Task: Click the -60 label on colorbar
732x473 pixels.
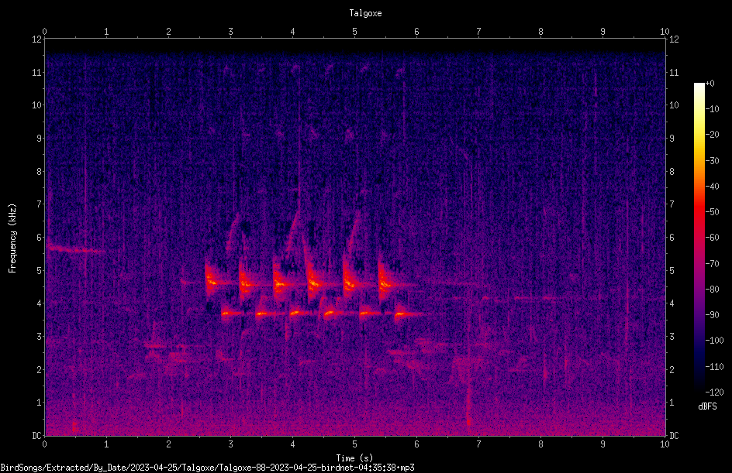Action: pos(712,237)
